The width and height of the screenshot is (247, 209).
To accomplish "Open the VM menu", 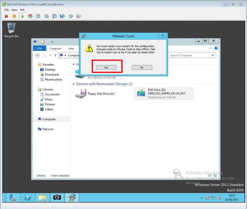I will click(x=22, y=10).
